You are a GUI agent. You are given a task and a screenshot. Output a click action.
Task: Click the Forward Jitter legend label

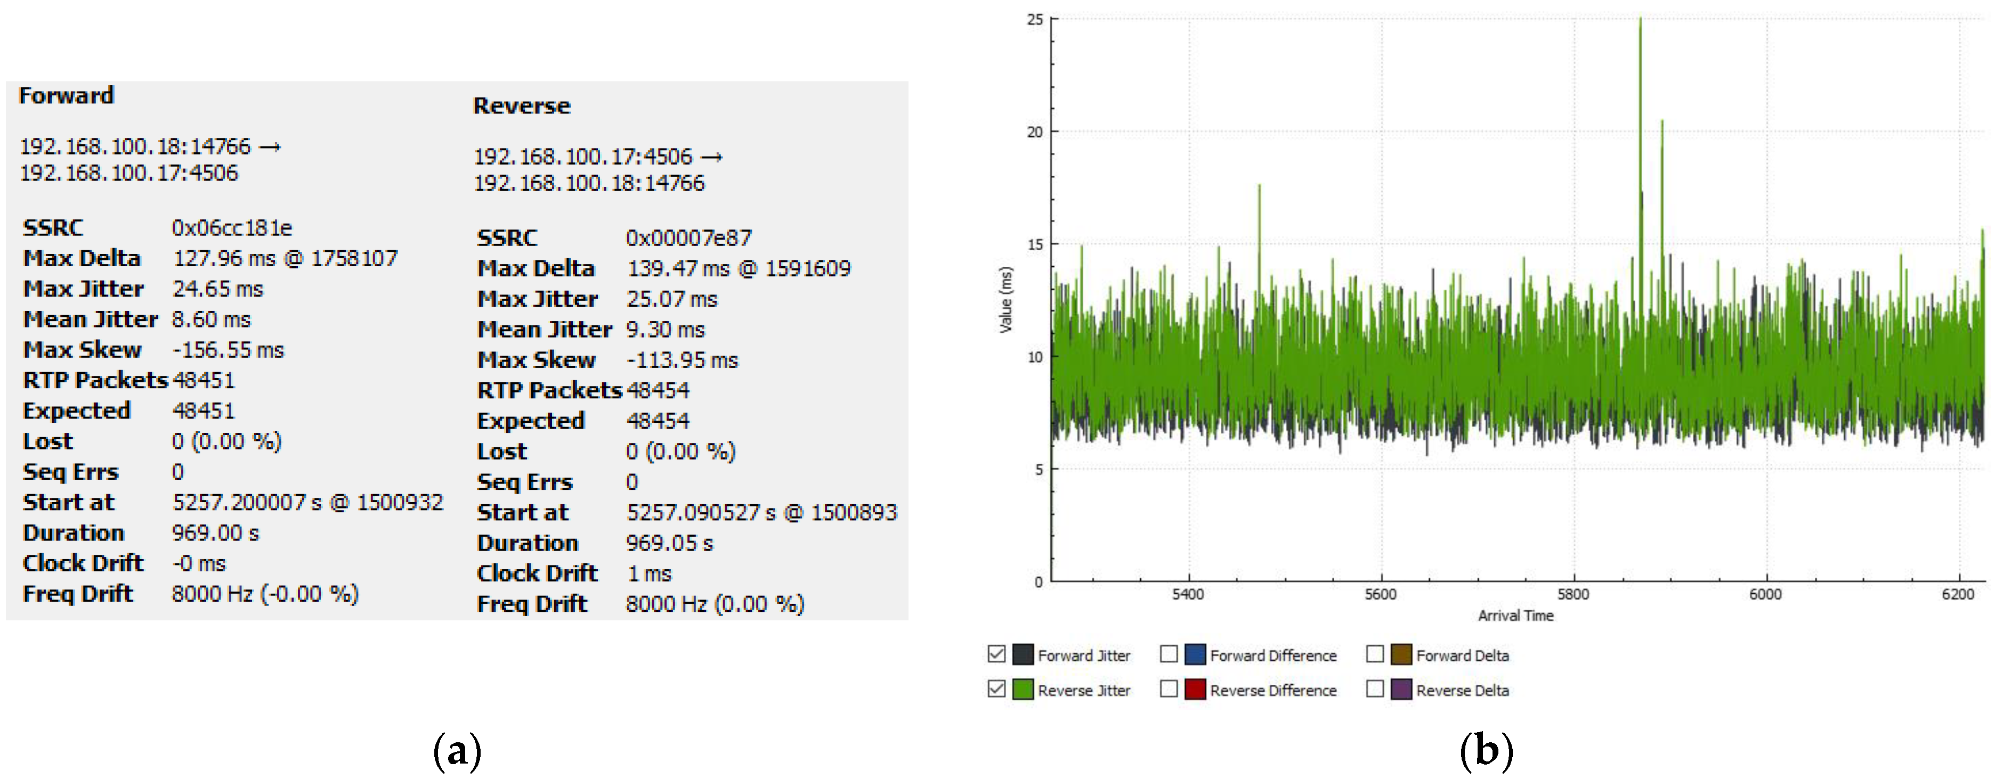click(x=1083, y=656)
